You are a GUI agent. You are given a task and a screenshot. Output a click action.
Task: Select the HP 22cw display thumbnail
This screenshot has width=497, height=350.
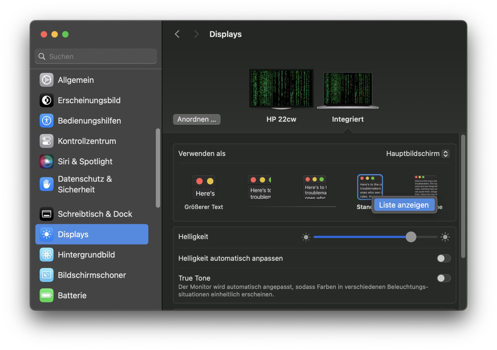(x=281, y=88)
